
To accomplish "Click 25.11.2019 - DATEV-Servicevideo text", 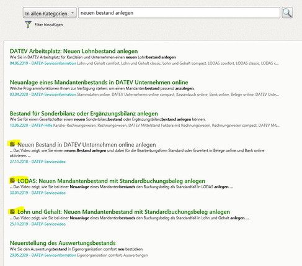I will pos(38,224).
